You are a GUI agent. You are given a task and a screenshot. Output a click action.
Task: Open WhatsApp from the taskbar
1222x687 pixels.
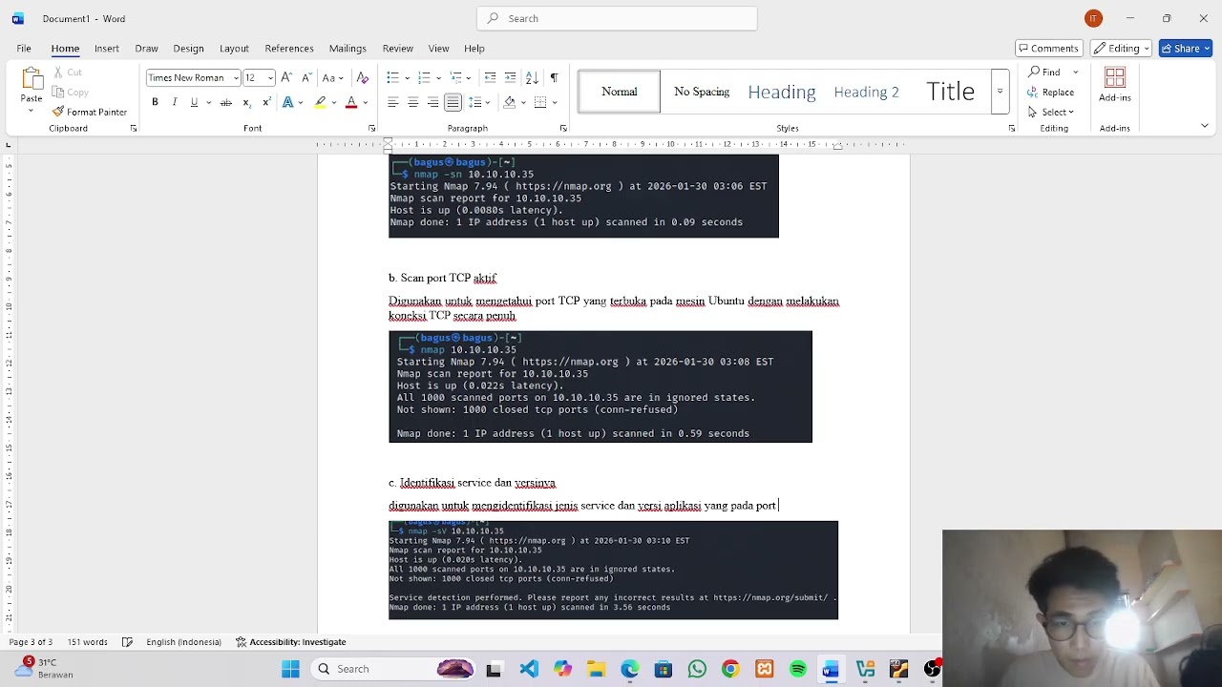click(697, 669)
